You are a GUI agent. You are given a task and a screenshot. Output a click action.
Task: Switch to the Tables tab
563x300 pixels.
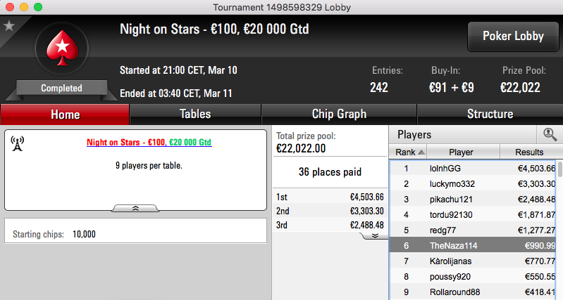[195, 115]
